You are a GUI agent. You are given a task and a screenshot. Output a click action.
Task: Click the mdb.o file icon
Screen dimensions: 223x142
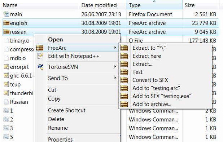pyautogui.click(x=6, y=58)
